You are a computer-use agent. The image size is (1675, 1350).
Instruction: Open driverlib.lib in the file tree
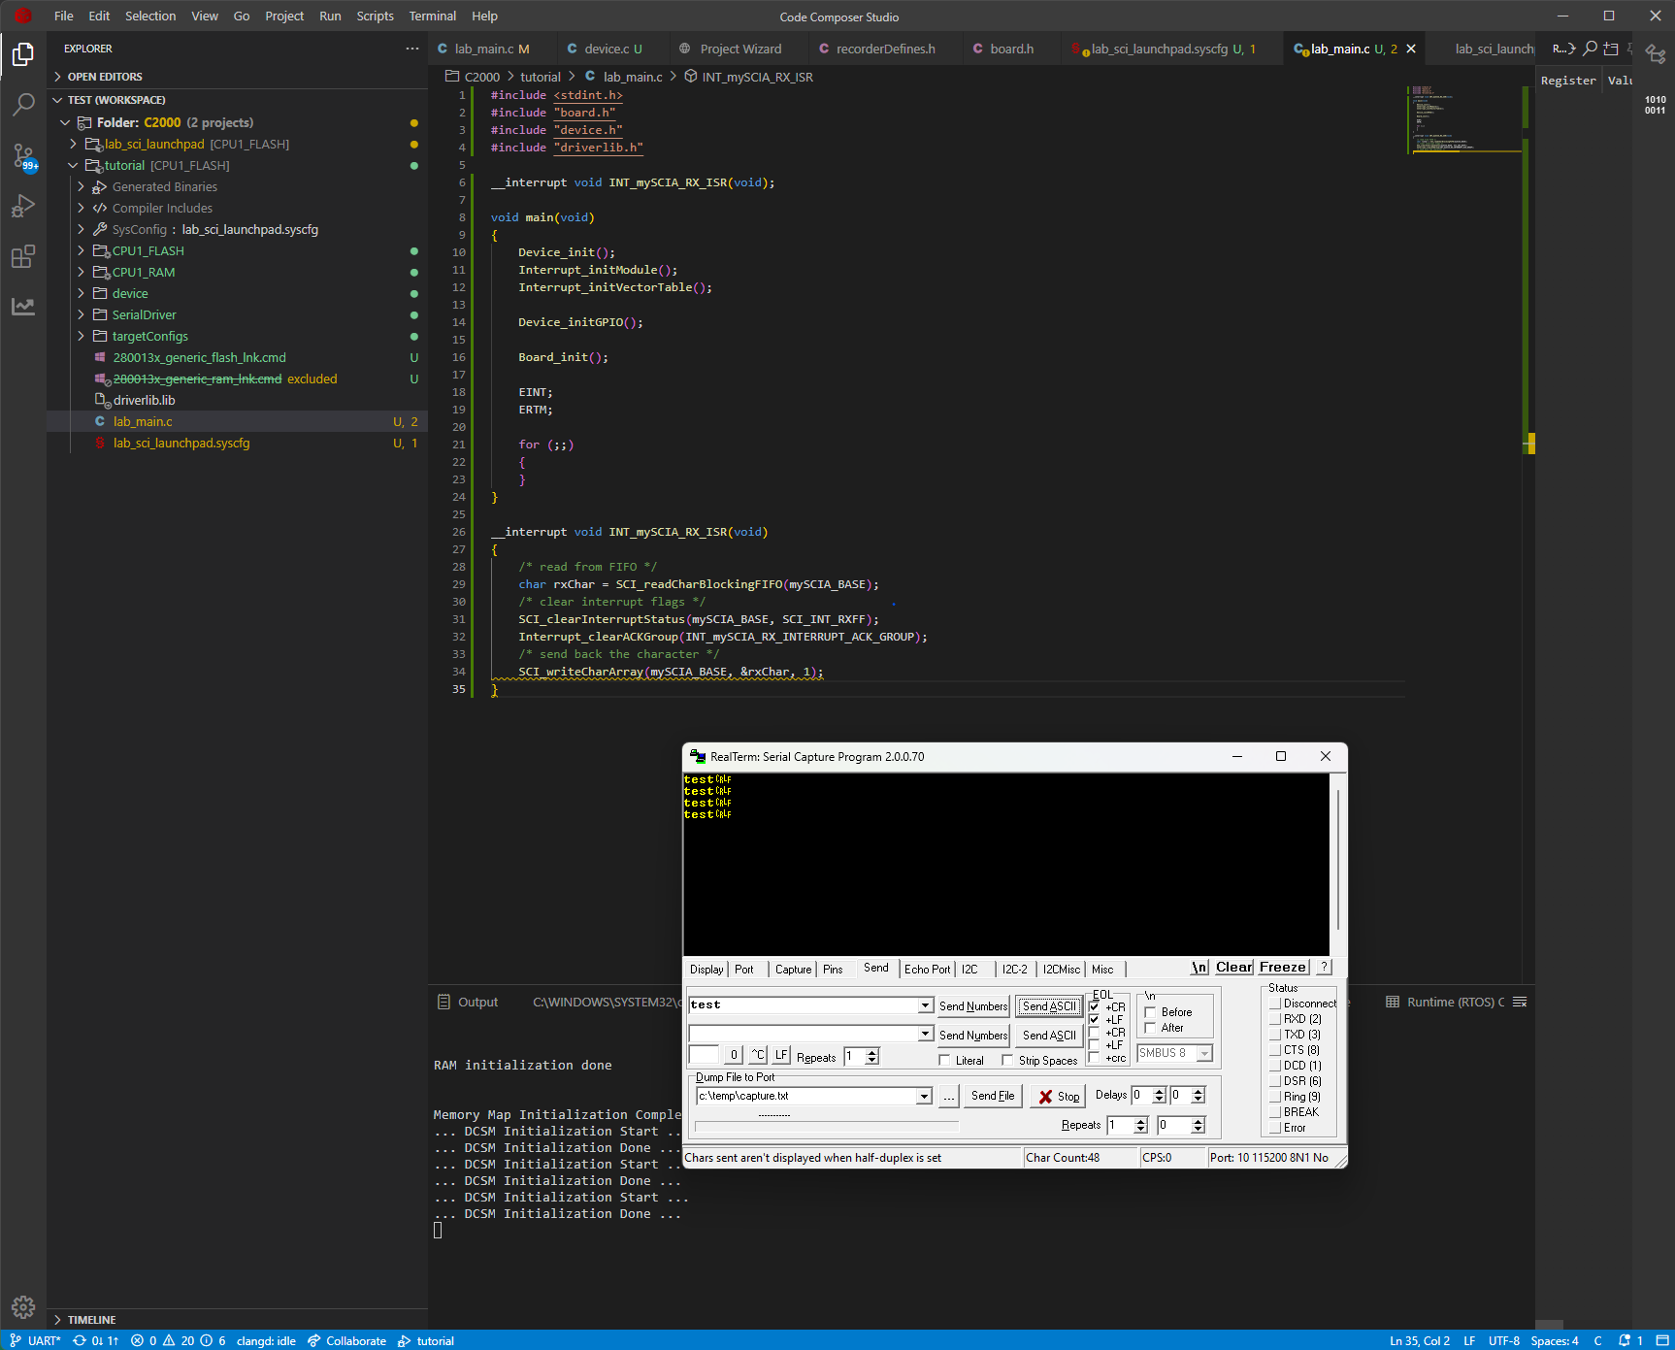point(144,401)
